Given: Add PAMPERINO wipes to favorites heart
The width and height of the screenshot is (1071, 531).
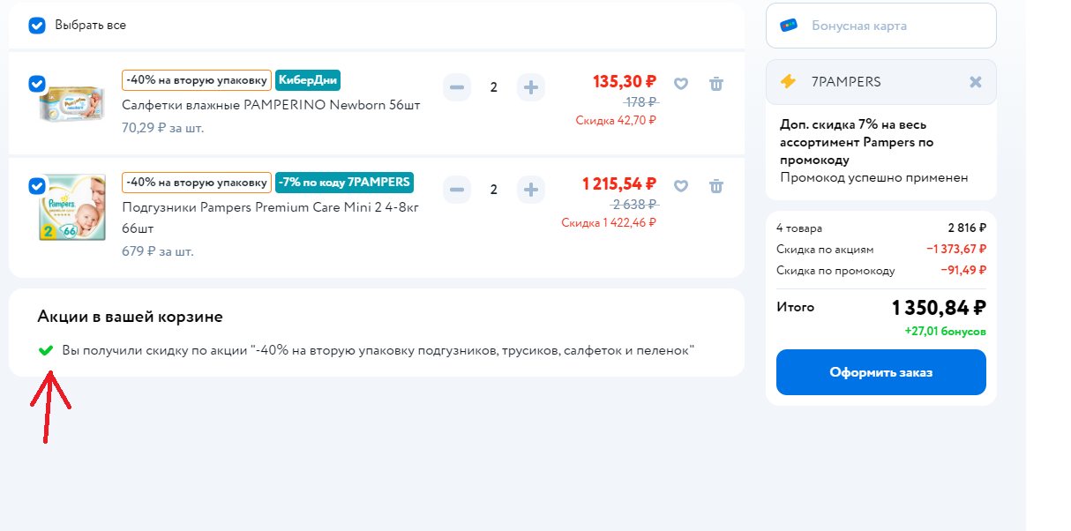Looking at the screenshot, I should (681, 84).
